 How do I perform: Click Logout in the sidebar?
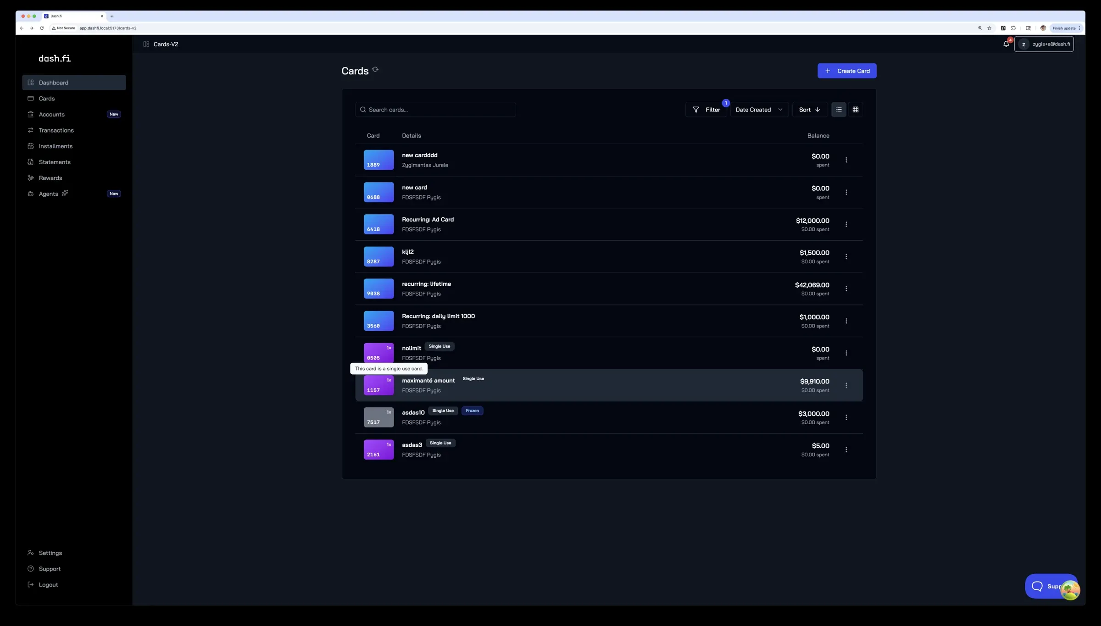(74, 585)
